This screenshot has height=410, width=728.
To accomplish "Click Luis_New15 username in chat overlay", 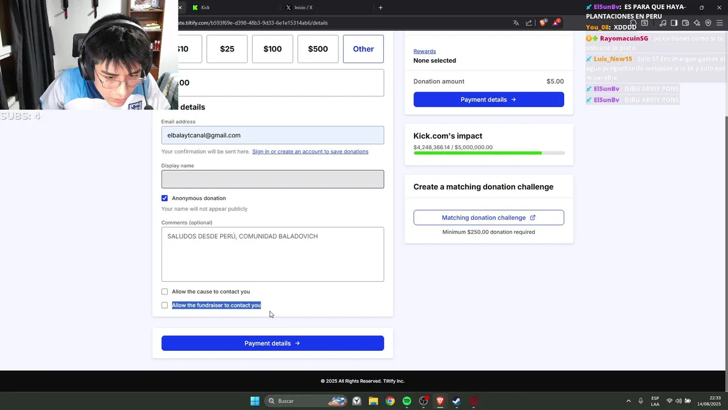I will [x=613, y=59].
